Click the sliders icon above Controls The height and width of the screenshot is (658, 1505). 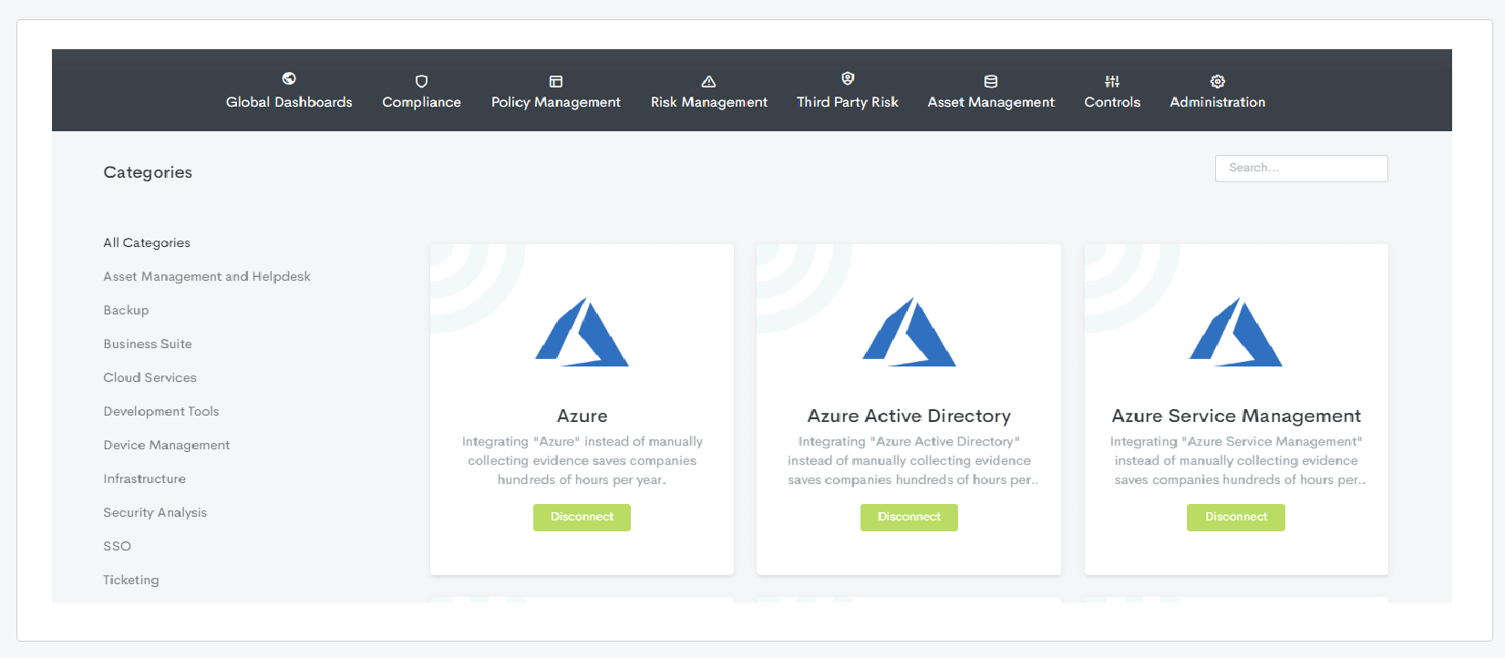1112,81
